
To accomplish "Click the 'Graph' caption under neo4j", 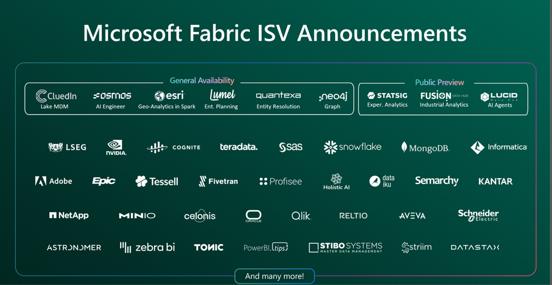I will (x=332, y=107).
